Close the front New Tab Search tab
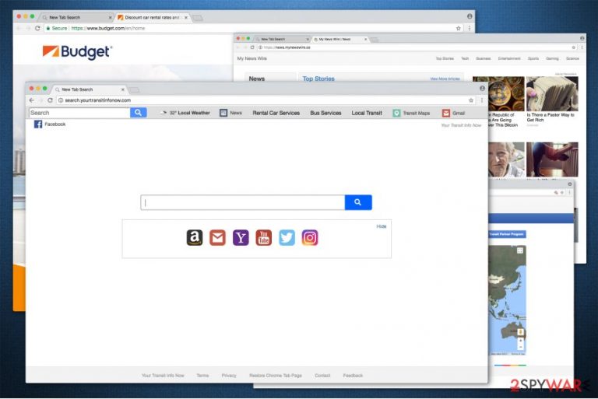This screenshot has height=399, width=598. point(123,89)
